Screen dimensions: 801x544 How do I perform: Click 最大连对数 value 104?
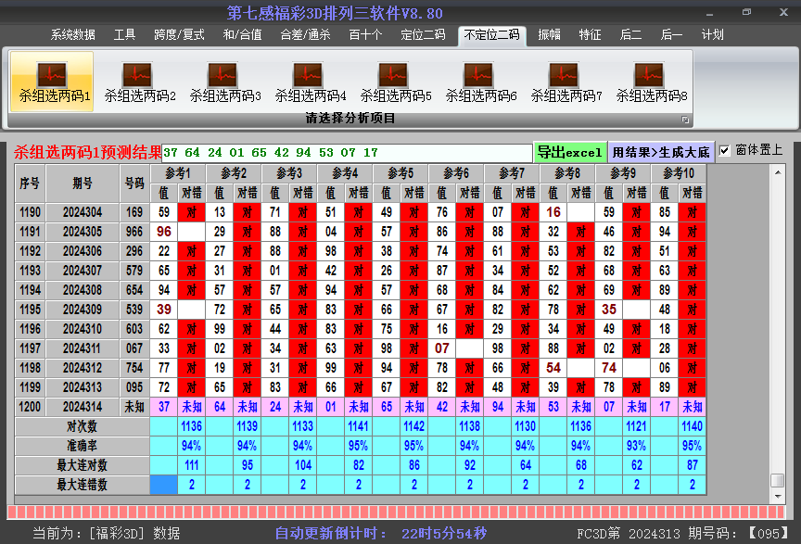(303, 465)
